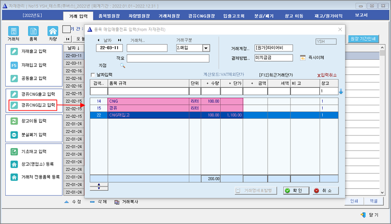Click the 품목 규격 search input cell
Viewport: 391px width, 224px height.
[x=149, y=91]
